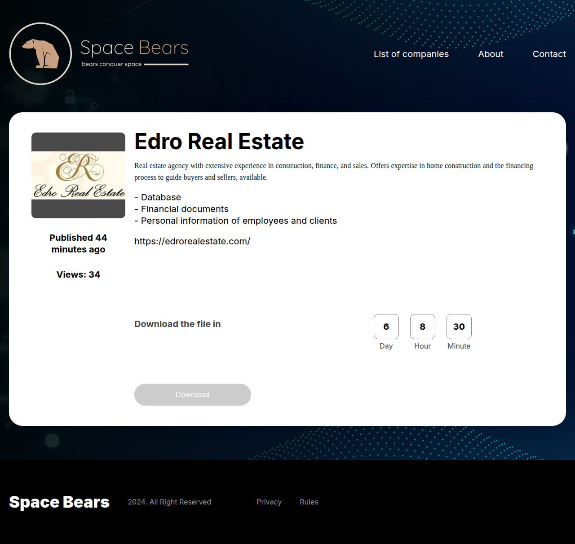Click the 2024 All Right Reserved text
Viewport: 575px width, 544px height.
[x=169, y=502]
